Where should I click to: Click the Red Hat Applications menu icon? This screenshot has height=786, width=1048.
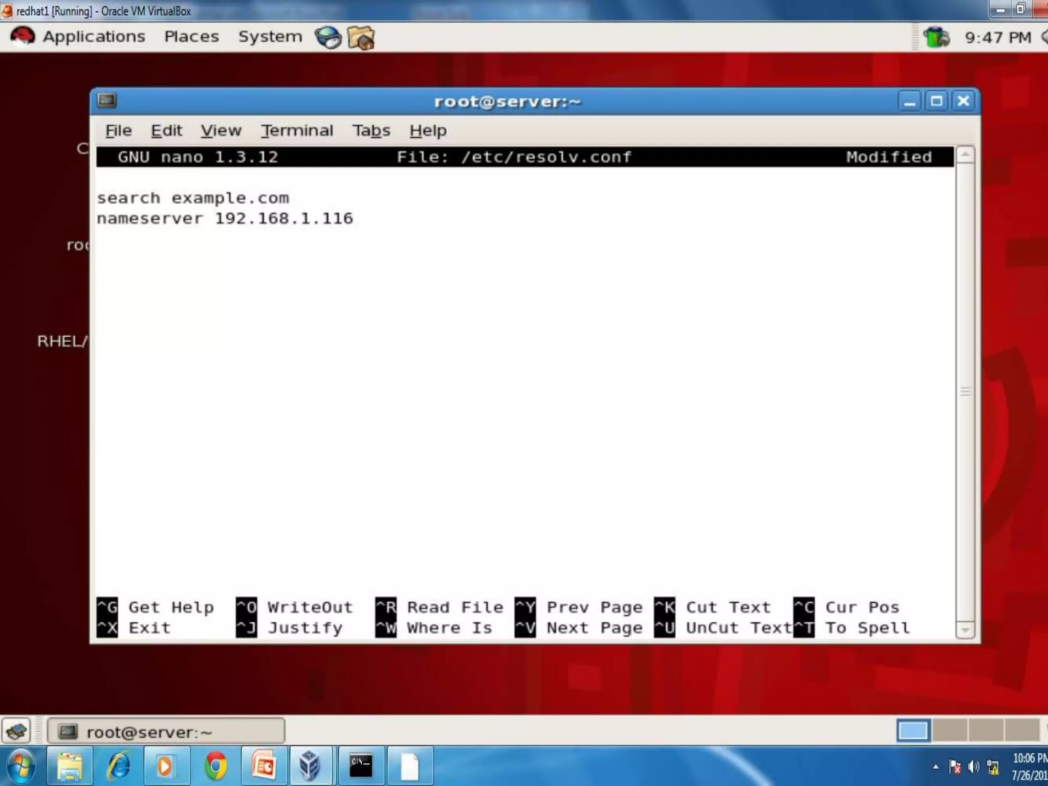(23, 37)
